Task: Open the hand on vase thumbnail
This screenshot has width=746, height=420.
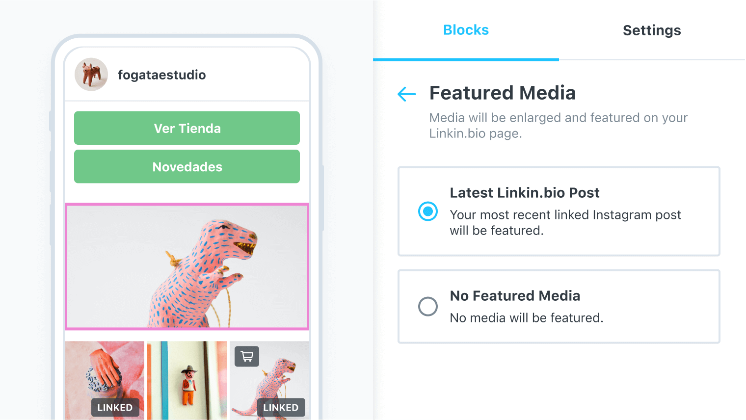Action: tap(105, 380)
